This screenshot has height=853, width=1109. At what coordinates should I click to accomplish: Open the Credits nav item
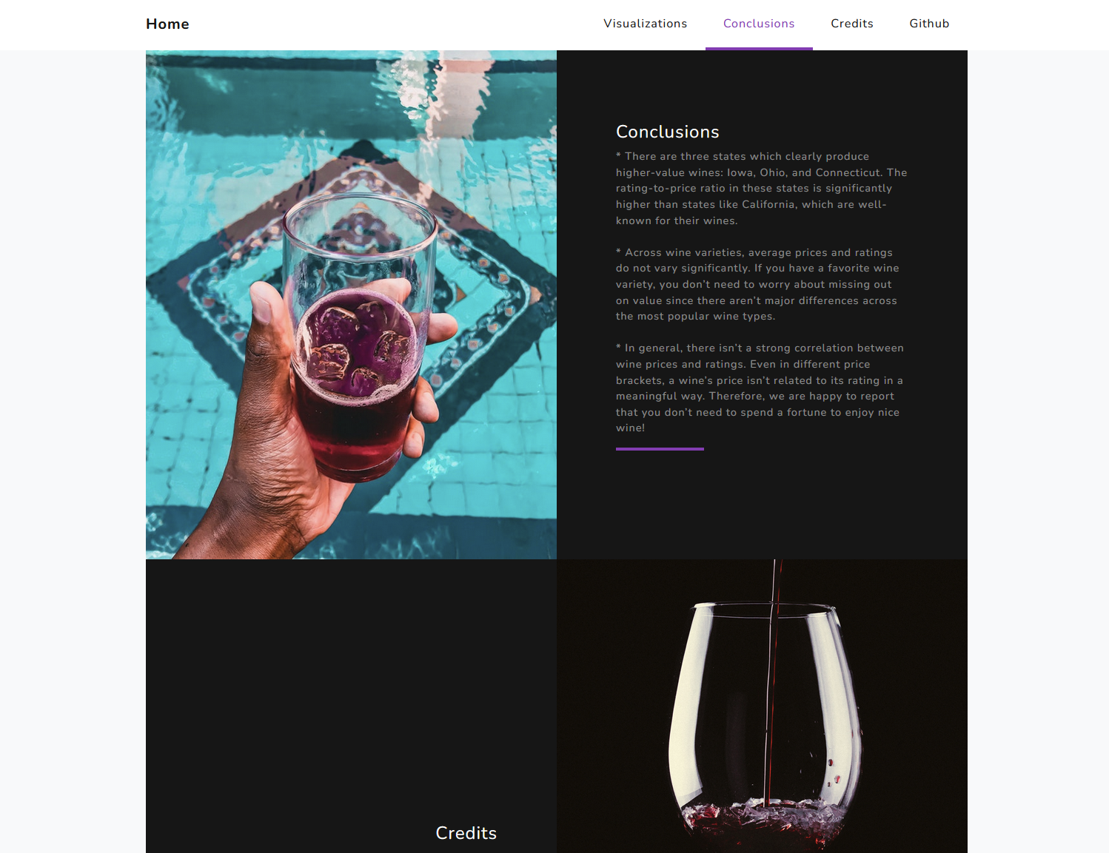click(x=851, y=24)
